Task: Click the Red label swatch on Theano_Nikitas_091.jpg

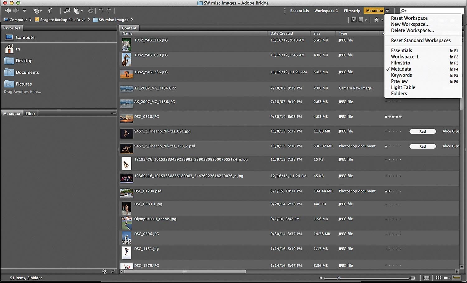Action: (x=422, y=131)
